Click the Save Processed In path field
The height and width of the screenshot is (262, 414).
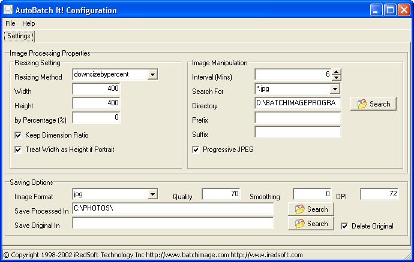173,209
